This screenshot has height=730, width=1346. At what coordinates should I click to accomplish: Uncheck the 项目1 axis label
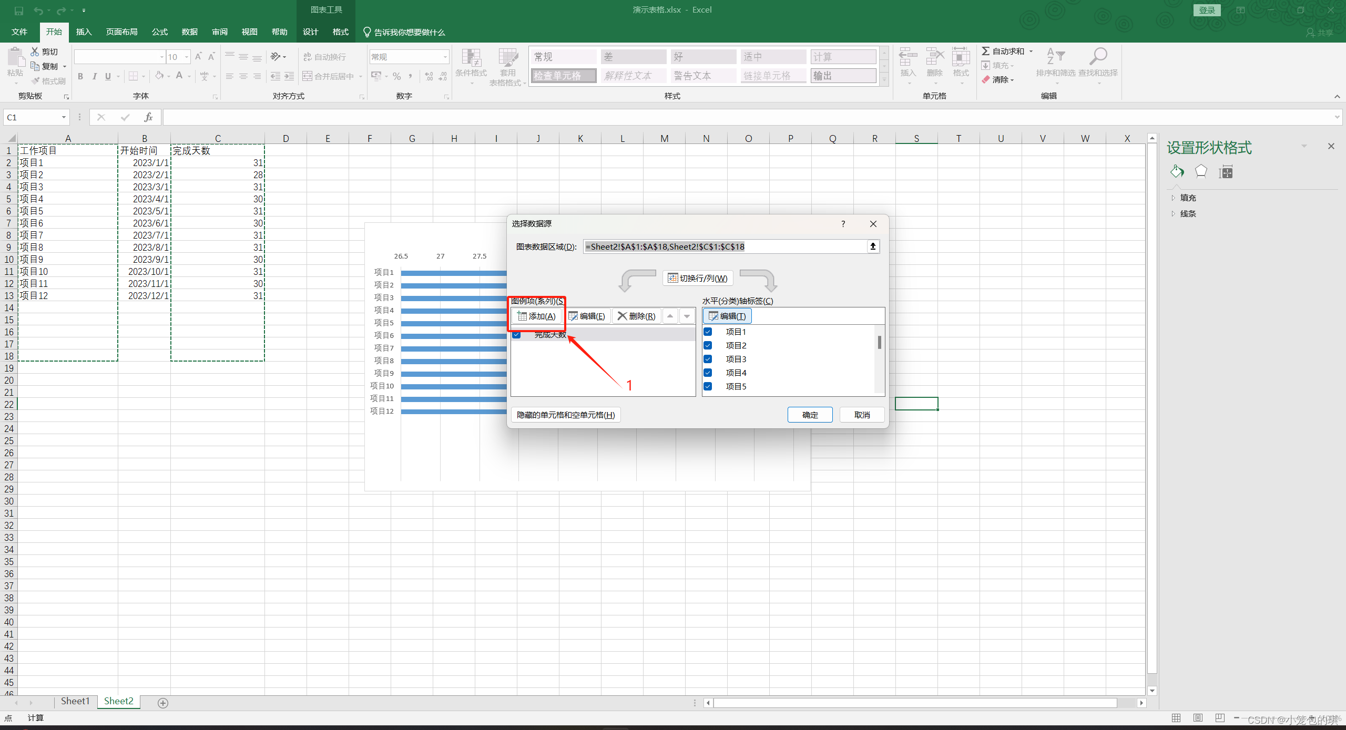[x=708, y=332]
